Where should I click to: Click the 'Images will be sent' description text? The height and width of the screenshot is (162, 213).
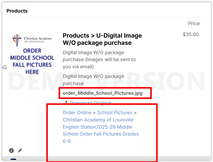pyautogui.click(x=99, y=60)
